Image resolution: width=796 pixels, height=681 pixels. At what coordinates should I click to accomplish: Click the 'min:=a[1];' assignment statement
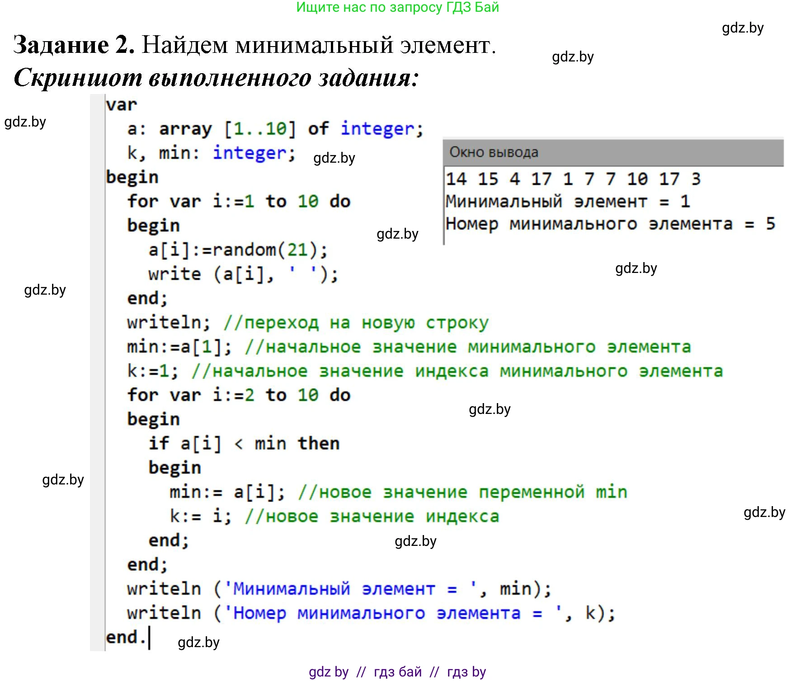[179, 347]
